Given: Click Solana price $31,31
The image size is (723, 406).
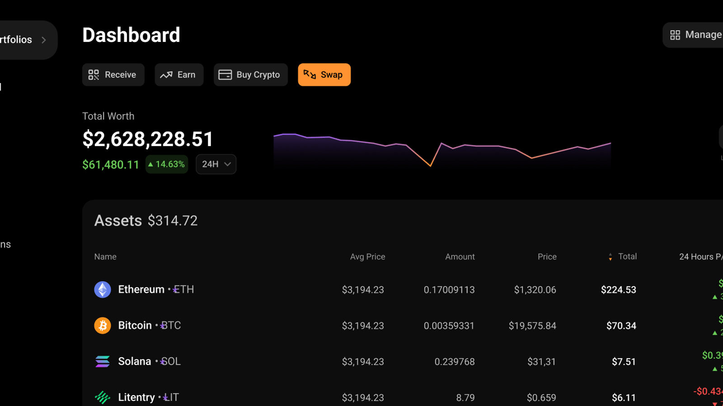Looking at the screenshot, I should [x=541, y=362].
